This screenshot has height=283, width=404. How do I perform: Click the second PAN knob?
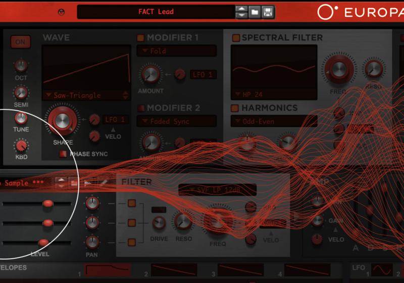click(92, 223)
